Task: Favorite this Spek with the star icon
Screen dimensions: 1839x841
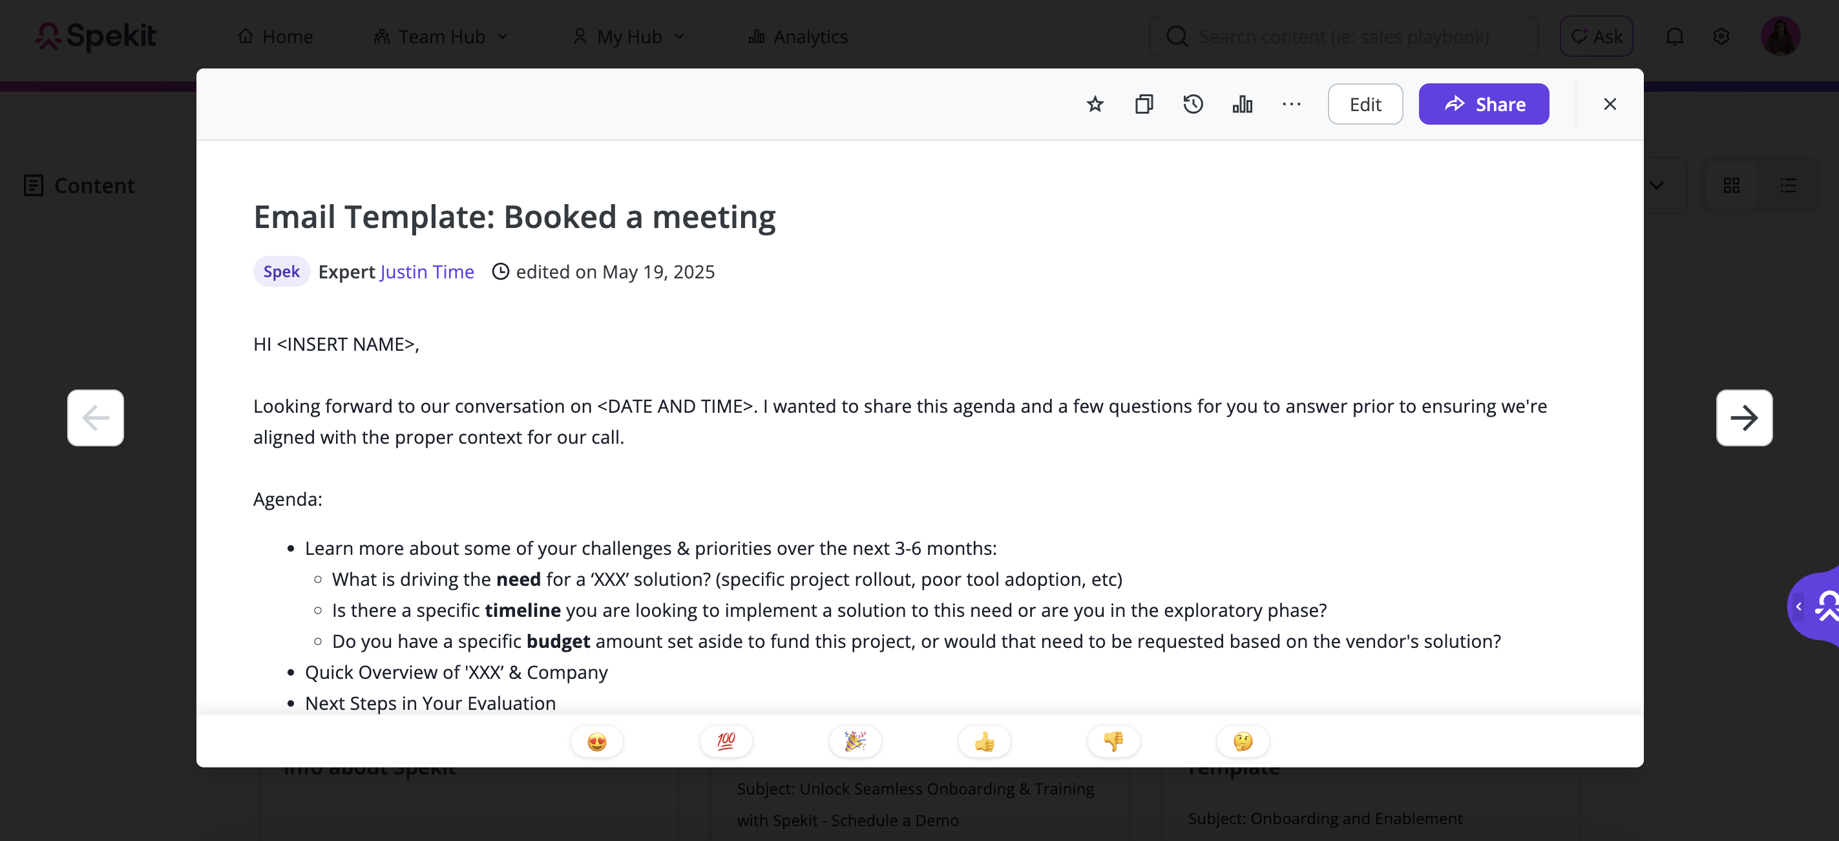Action: point(1095,104)
